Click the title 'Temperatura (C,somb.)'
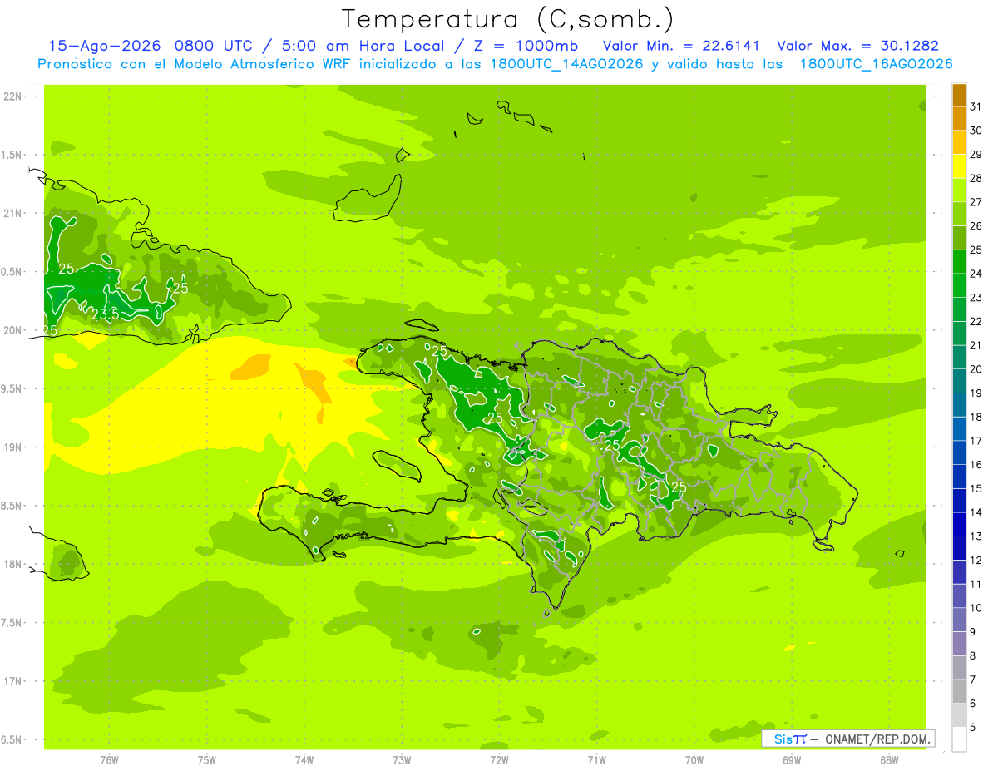The height and width of the screenshot is (771, 998). click(508, 19)
